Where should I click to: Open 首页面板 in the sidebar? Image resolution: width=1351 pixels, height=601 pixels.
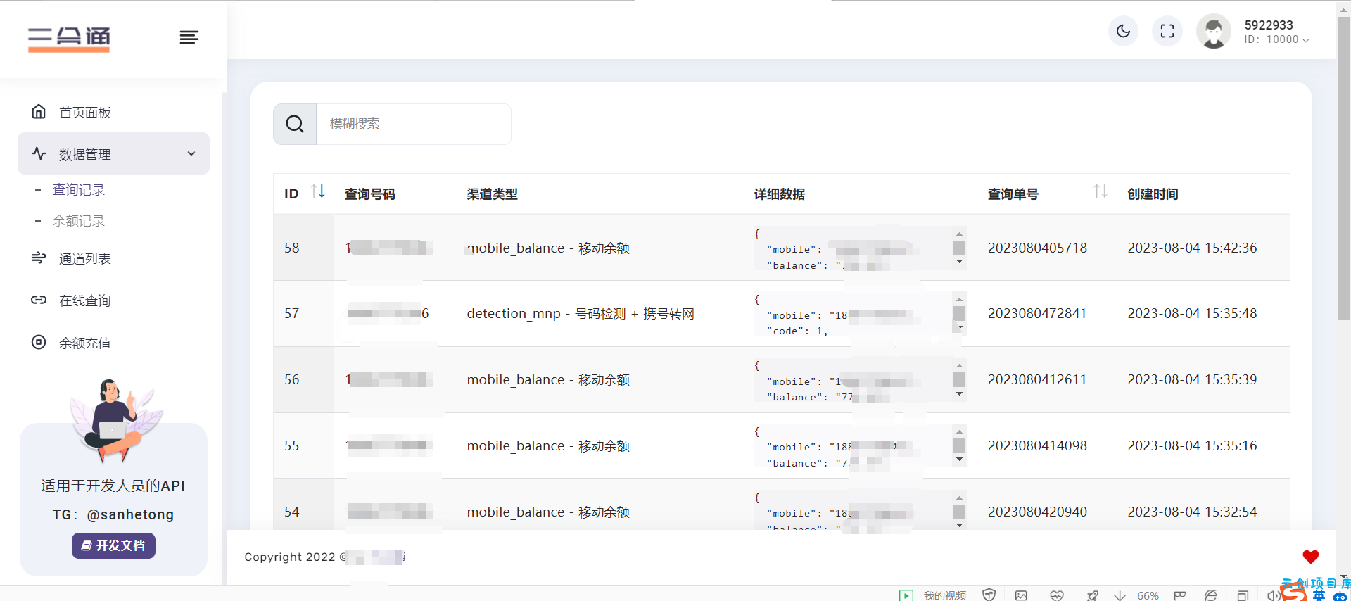(85, 113)
